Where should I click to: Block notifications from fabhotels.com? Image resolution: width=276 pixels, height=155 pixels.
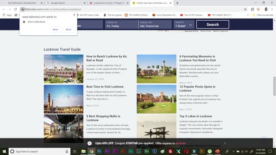pos(69,30)
